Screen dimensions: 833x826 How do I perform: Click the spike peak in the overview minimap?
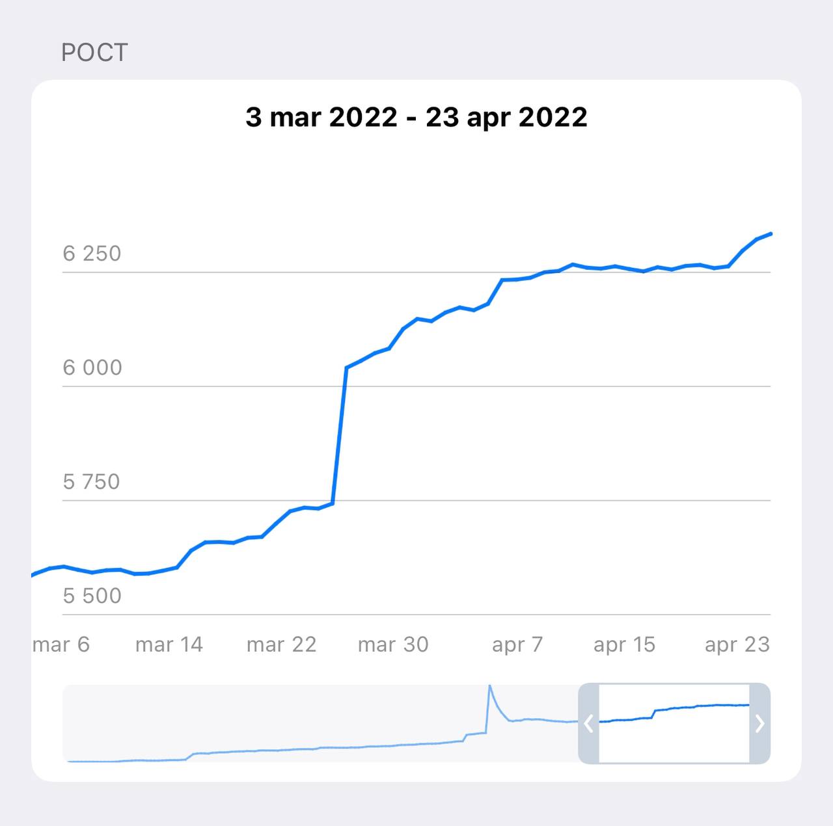tap(489, 687)
